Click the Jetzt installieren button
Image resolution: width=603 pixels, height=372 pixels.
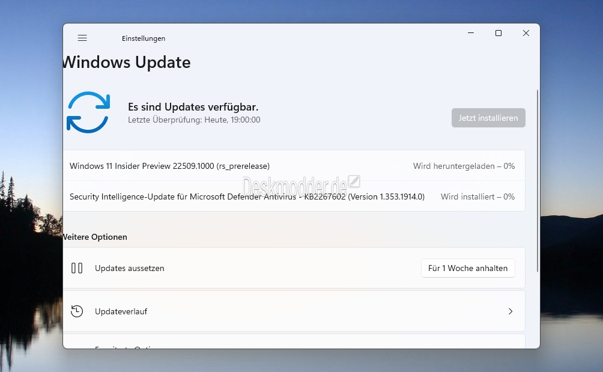click(488, 118)
